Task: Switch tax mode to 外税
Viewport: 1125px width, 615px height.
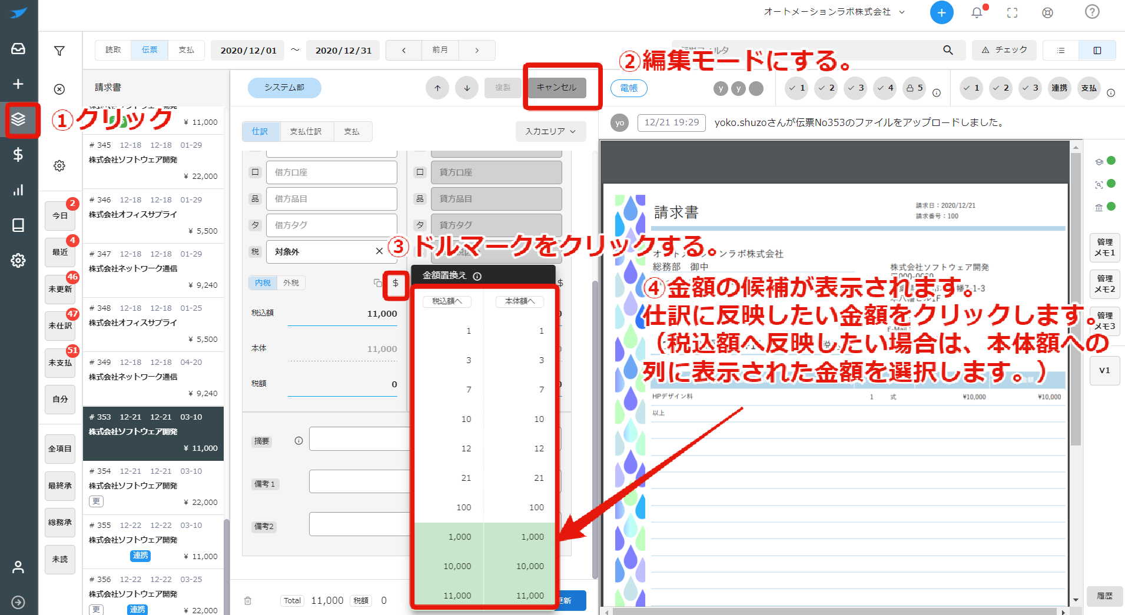Action: tap(291, 283)
